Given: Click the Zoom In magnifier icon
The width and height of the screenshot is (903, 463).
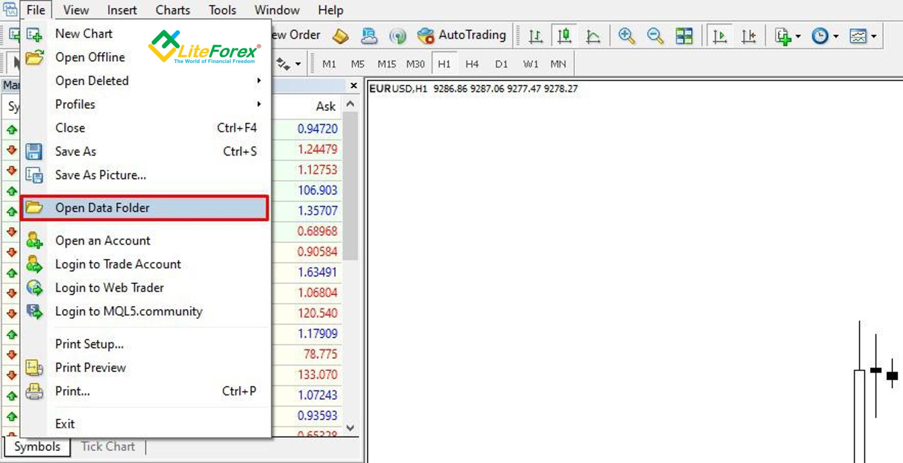Looking at the screenshot, I should tap(627, 35).
